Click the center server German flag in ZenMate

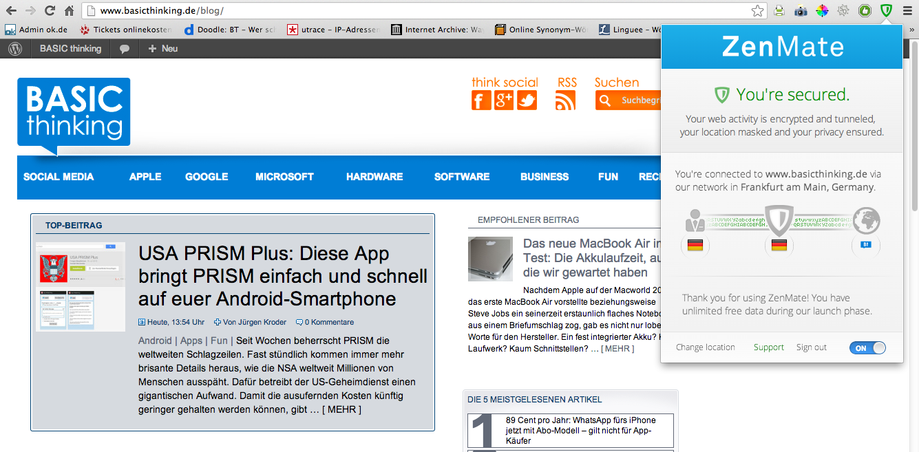click(779, 246)
